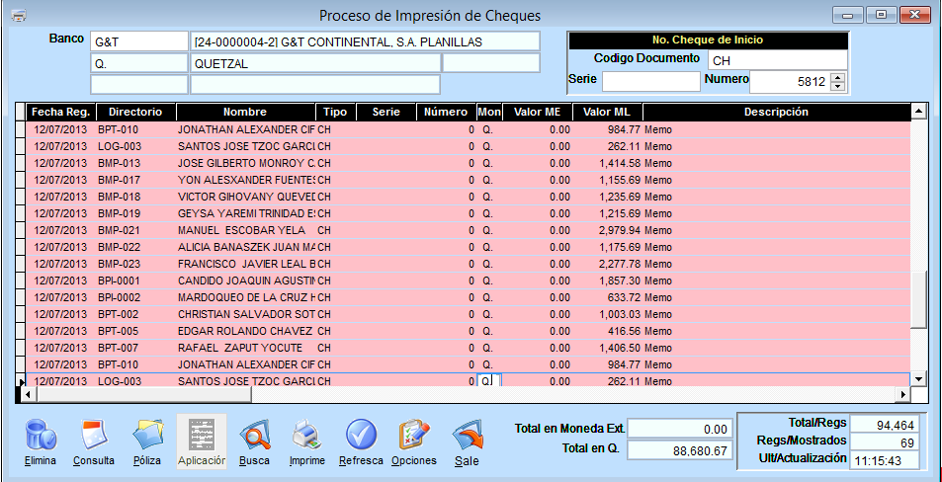Click the Codigo Documento field
The height and width of the screenshot is (482, 942).
[x=777, y=60]
